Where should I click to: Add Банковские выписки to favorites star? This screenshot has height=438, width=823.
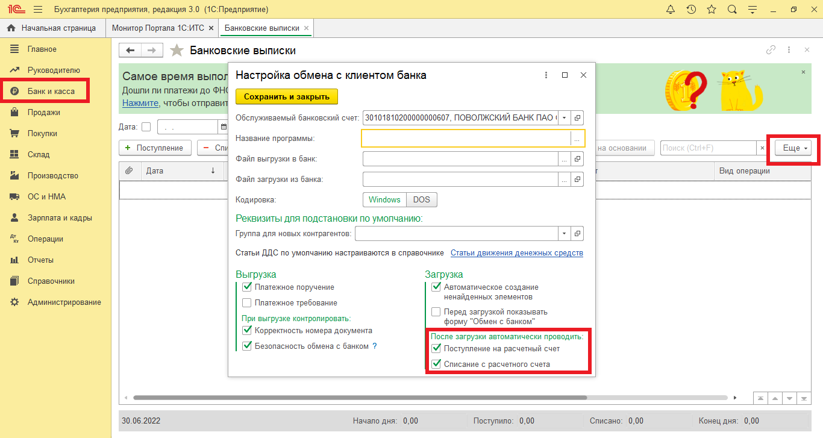point(177,51)
